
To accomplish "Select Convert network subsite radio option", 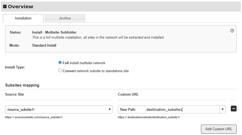I will (x=60, y=71).
